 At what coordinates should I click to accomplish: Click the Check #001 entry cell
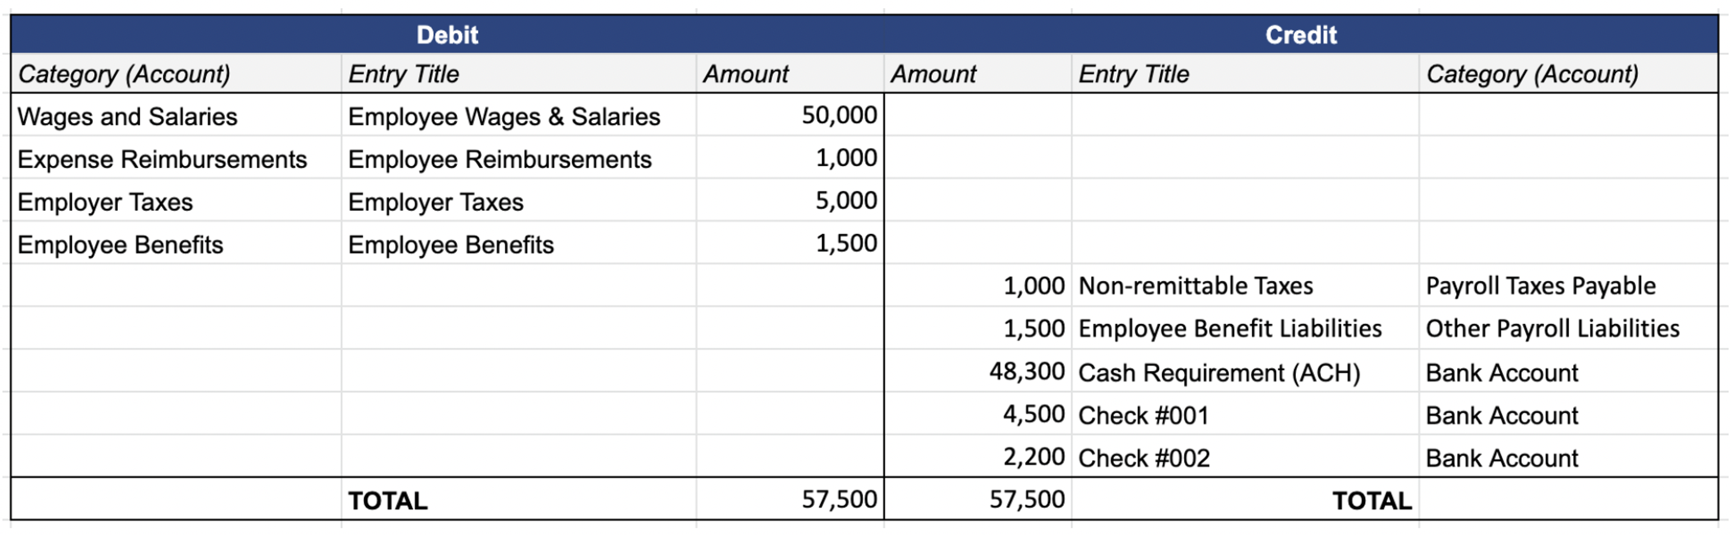click(x=1245, y=414)
